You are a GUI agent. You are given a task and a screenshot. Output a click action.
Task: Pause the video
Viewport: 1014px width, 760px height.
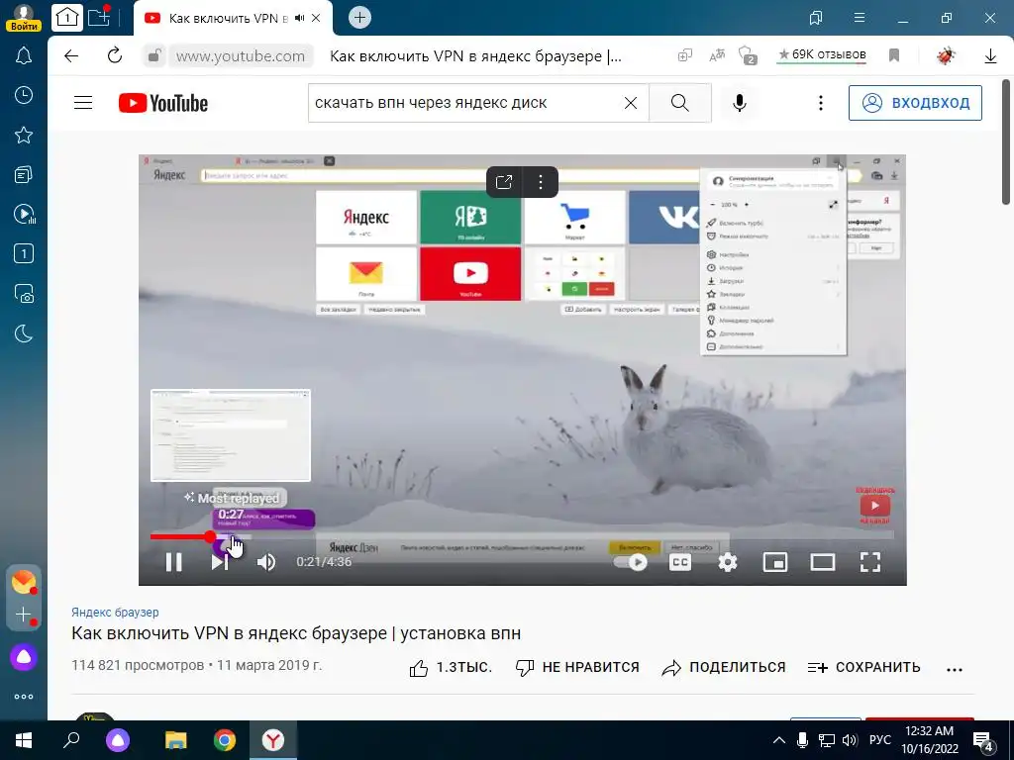pyautogui.click(x=173, y=562)
